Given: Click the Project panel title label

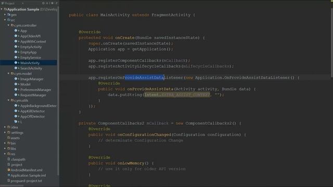Looking at the screenshot, I should click(x=10, y=3).
